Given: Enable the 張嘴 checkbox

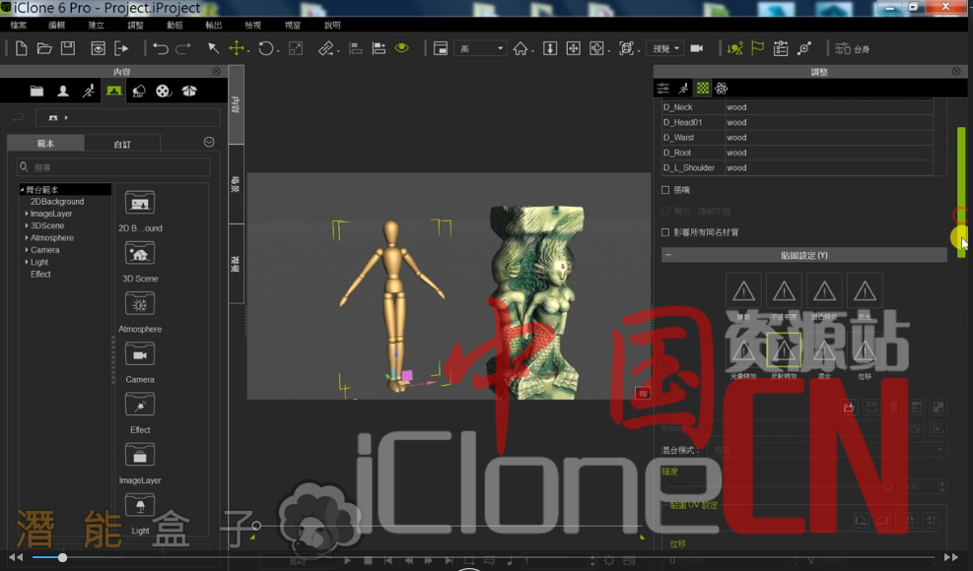Looking at the screenshot, I should [x=665, y=190].
